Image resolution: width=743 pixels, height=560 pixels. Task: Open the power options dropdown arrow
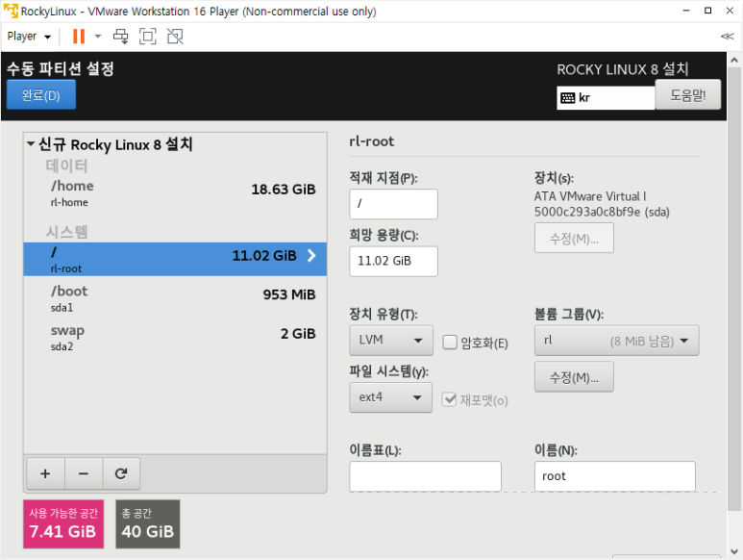98,37
